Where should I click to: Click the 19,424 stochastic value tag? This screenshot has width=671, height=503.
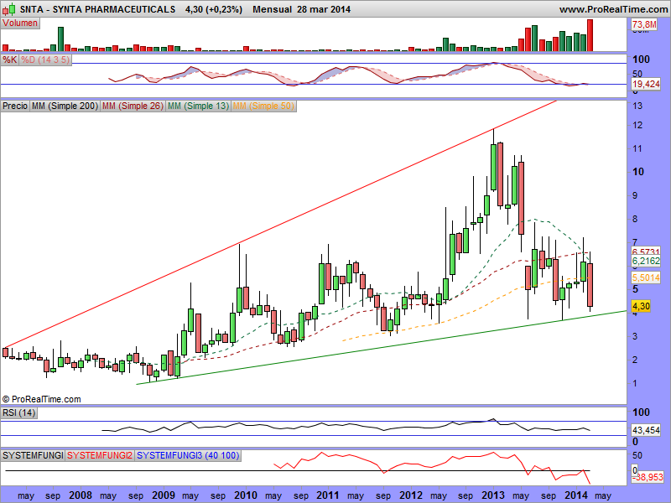(x=646, y=84)
